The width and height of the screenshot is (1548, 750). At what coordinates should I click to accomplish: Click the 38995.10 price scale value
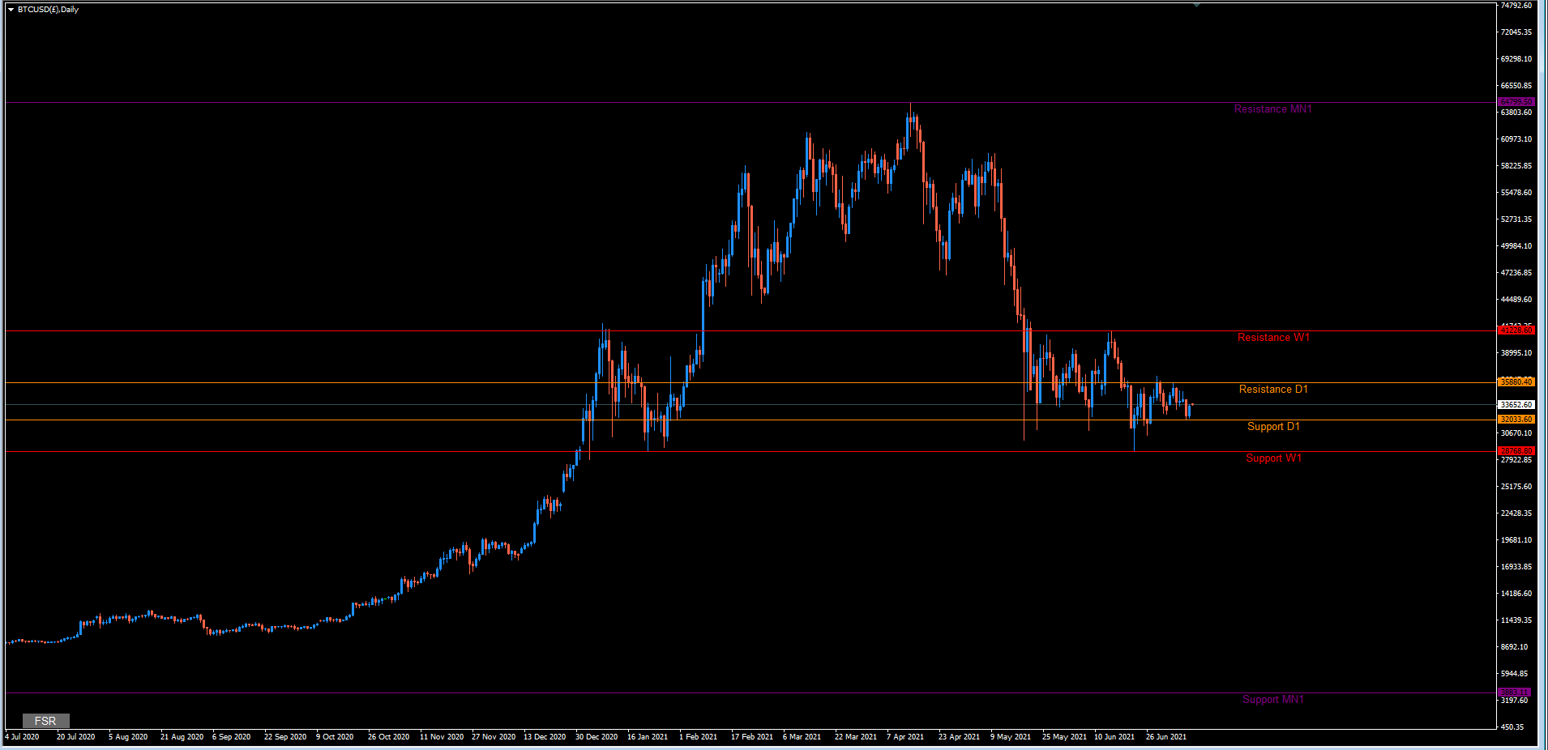pyautogui.click(x=1516, y=353)
